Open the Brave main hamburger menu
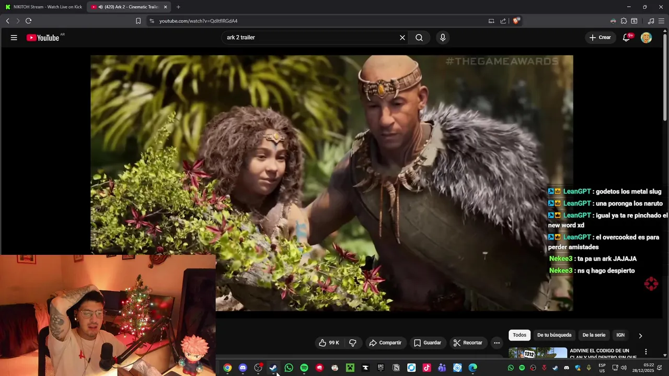The width and height of the screenshot is (669, 376). point(661,21)
